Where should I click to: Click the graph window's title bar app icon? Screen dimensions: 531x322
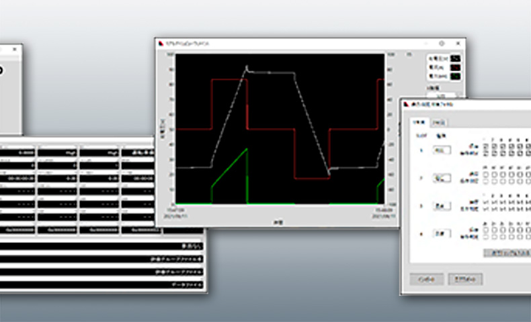[161, 43]
